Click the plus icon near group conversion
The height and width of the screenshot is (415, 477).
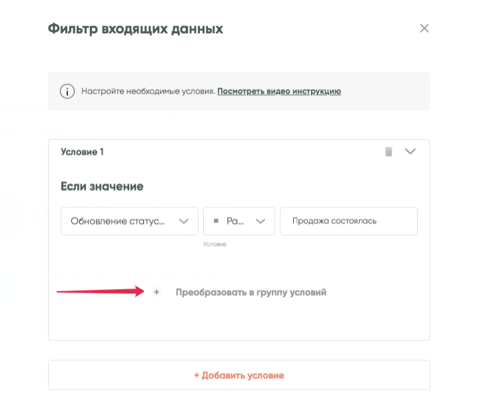tap(157, 292)
